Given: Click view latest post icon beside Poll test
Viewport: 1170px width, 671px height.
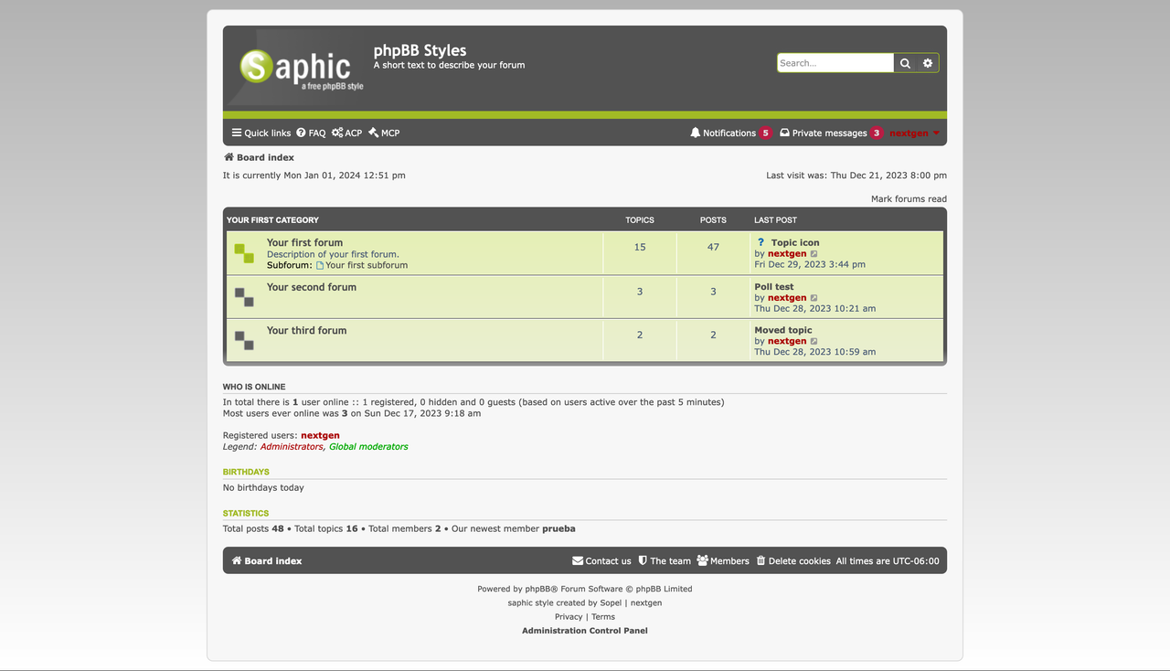Looking at the screenshot, I should (x=814, y=297).
